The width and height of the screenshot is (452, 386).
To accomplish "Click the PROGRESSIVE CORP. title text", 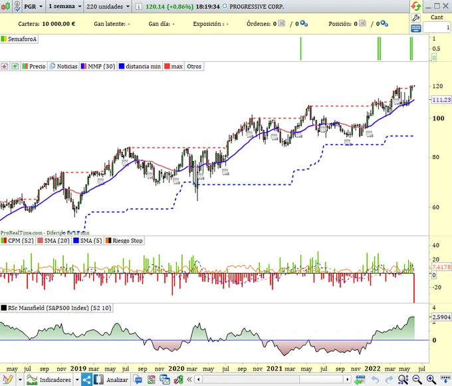I will (x=257, y=7).
